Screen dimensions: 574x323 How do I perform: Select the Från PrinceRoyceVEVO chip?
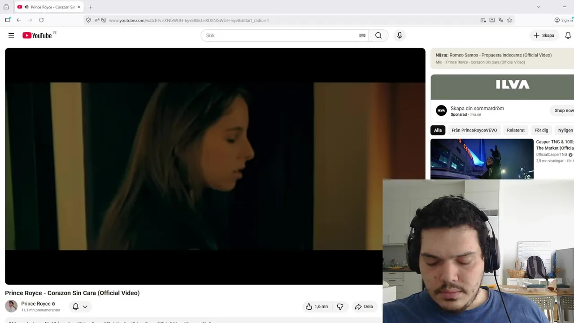pos(474,130)
